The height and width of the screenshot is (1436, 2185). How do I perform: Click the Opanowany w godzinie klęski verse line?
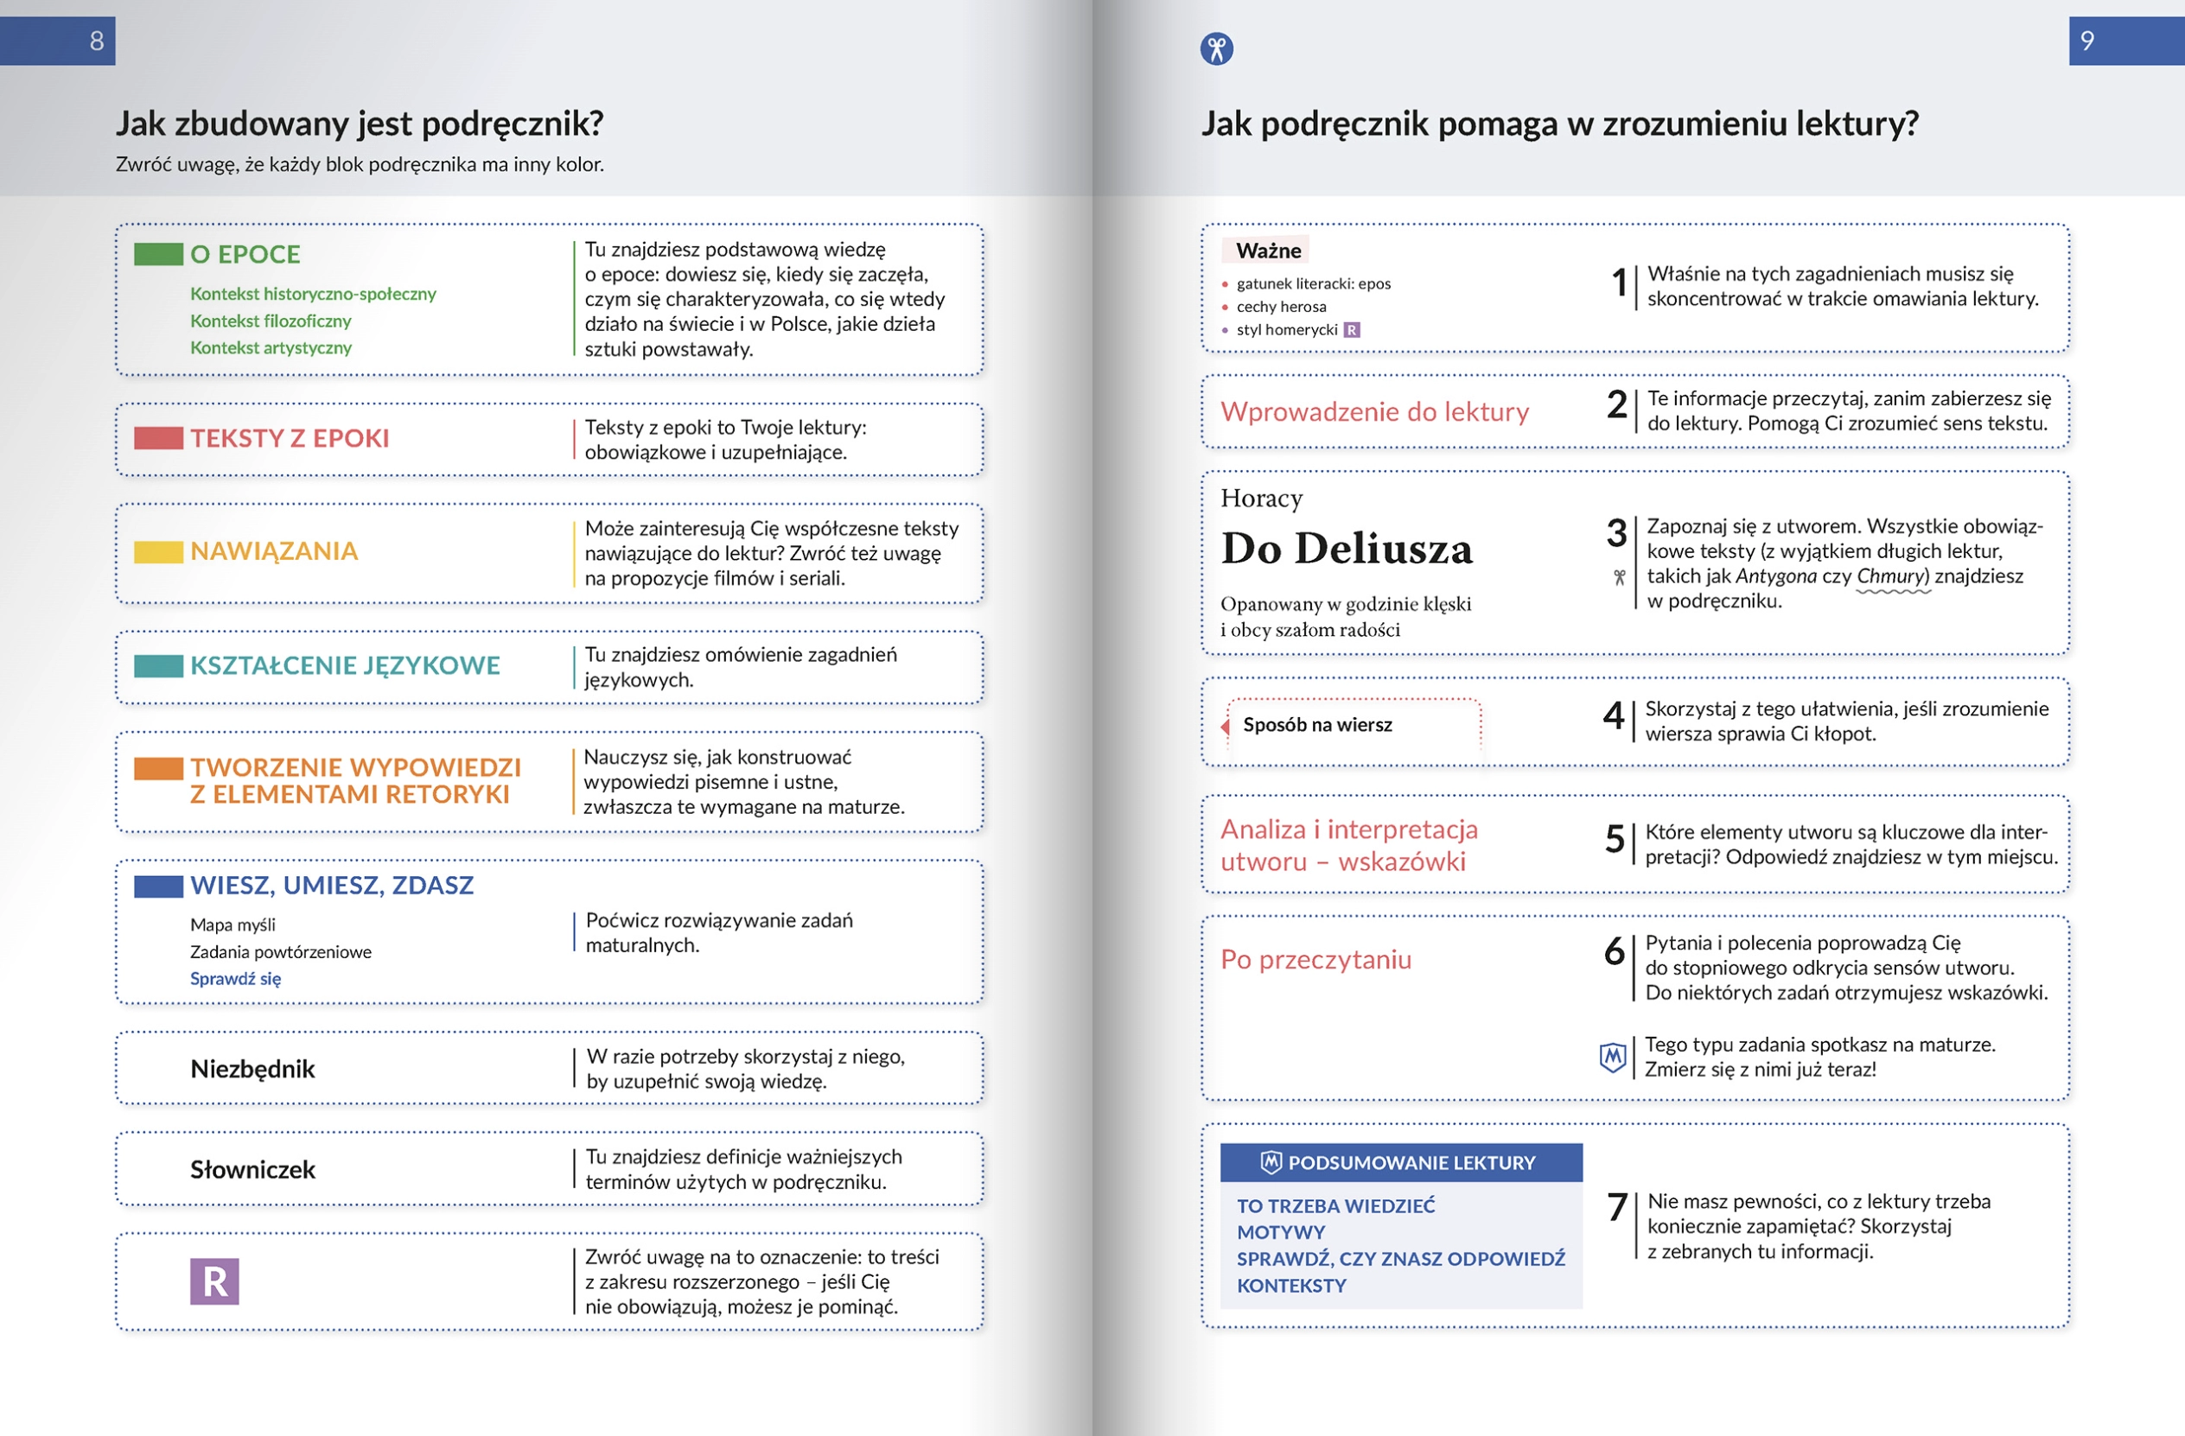1345,604
